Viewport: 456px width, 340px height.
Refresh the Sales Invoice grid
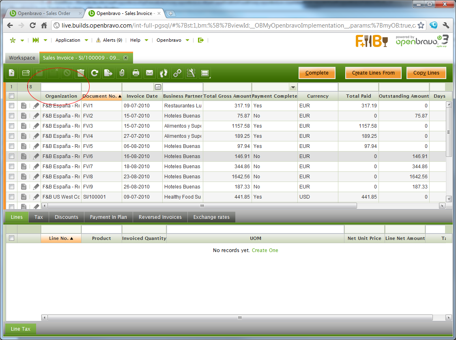tap(95, 73)
